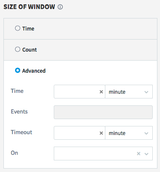The height and width of the screenshot is (172, 160).
Task: Open the Time unit minute dropdown
Action: pos(129,92)
